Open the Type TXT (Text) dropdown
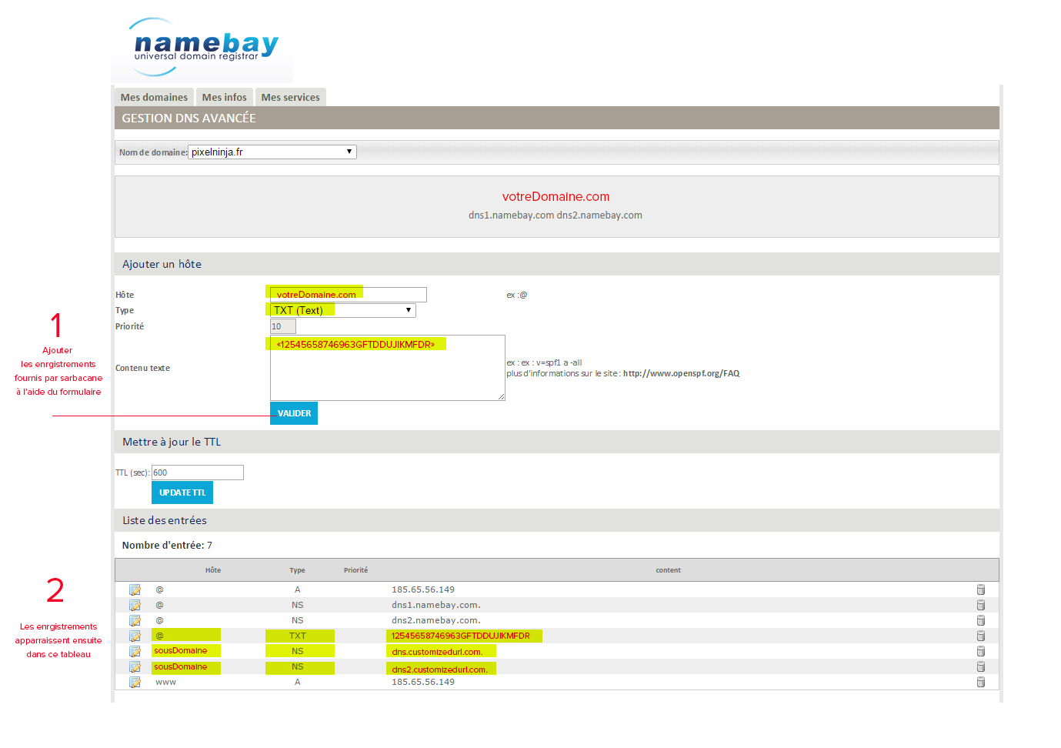Image resolution: width=1061 pixels, height=748 pixels. [x=343, y=310]
